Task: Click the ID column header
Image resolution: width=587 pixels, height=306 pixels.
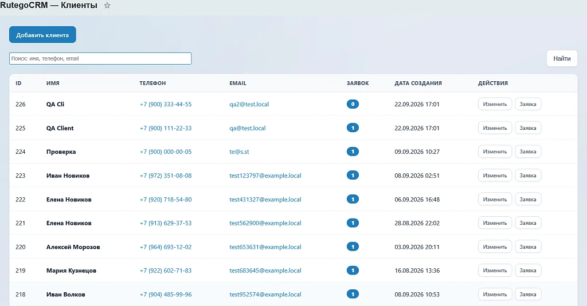Action: tap(18, 84)
